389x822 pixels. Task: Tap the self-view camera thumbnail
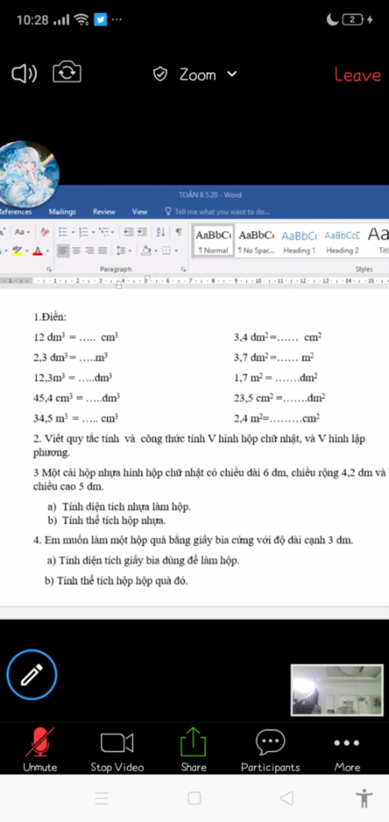[337, 690]
